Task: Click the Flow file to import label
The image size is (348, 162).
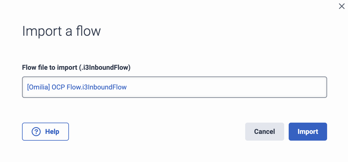Action: (76, 67)
